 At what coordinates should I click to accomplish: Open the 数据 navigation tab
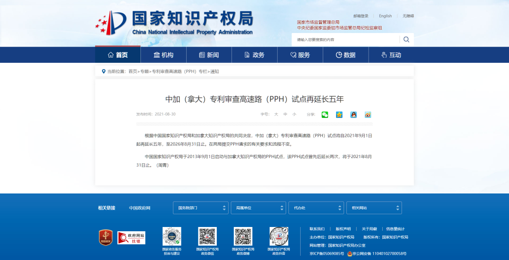(346, 55)
